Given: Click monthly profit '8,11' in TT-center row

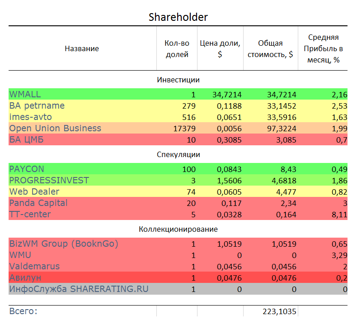Looking at the screenshot, I should (339, 215).
